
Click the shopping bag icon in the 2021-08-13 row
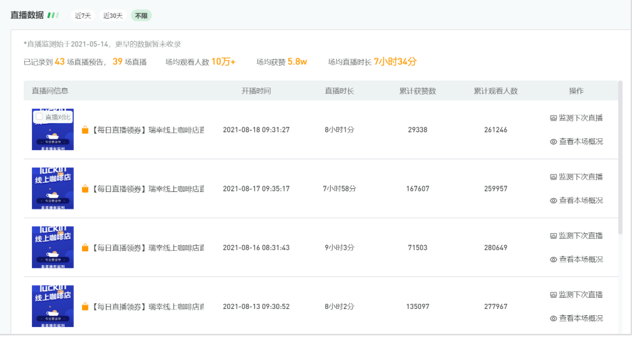[85, 306]
